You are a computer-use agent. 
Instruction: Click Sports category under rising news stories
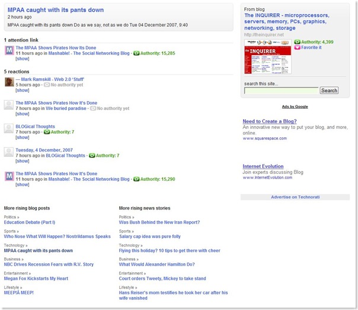pos(126,231)
